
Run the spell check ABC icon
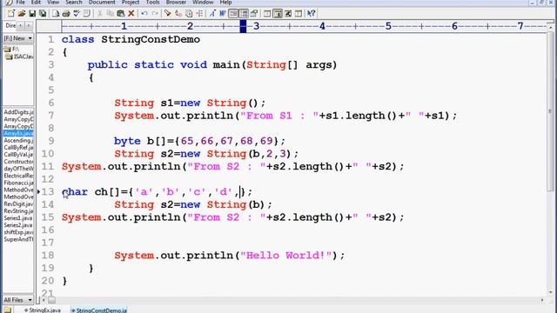tap(77, 14)
